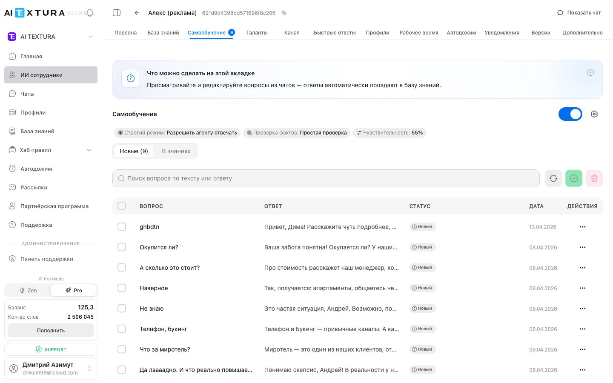The width and height of the screenshot is (613, 383).
Task: Open ИИ сотрудники in the sidebar
Action: 51,75
